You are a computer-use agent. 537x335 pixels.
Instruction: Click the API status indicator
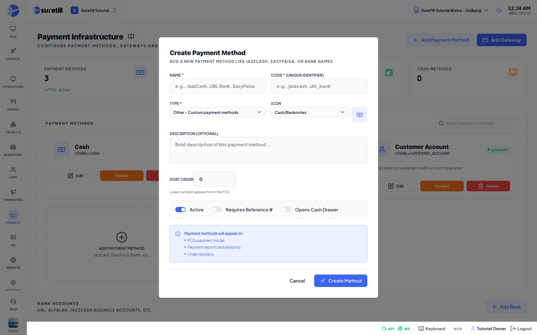[x=388, y=329]
